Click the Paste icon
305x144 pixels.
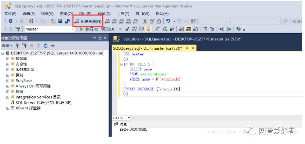[159, 21]
